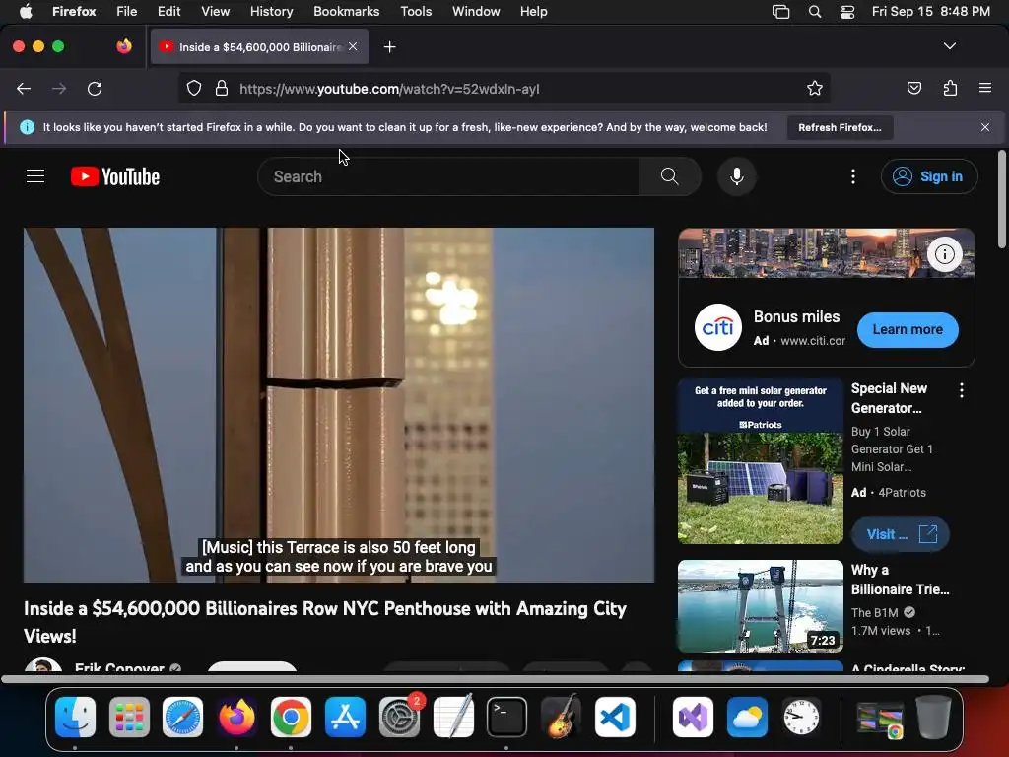Viewport: 1009px width, 757px height.
Task: Open the File menu
Action: point(127,12)
